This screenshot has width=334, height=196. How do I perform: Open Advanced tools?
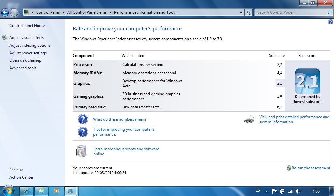coord(23,68)
